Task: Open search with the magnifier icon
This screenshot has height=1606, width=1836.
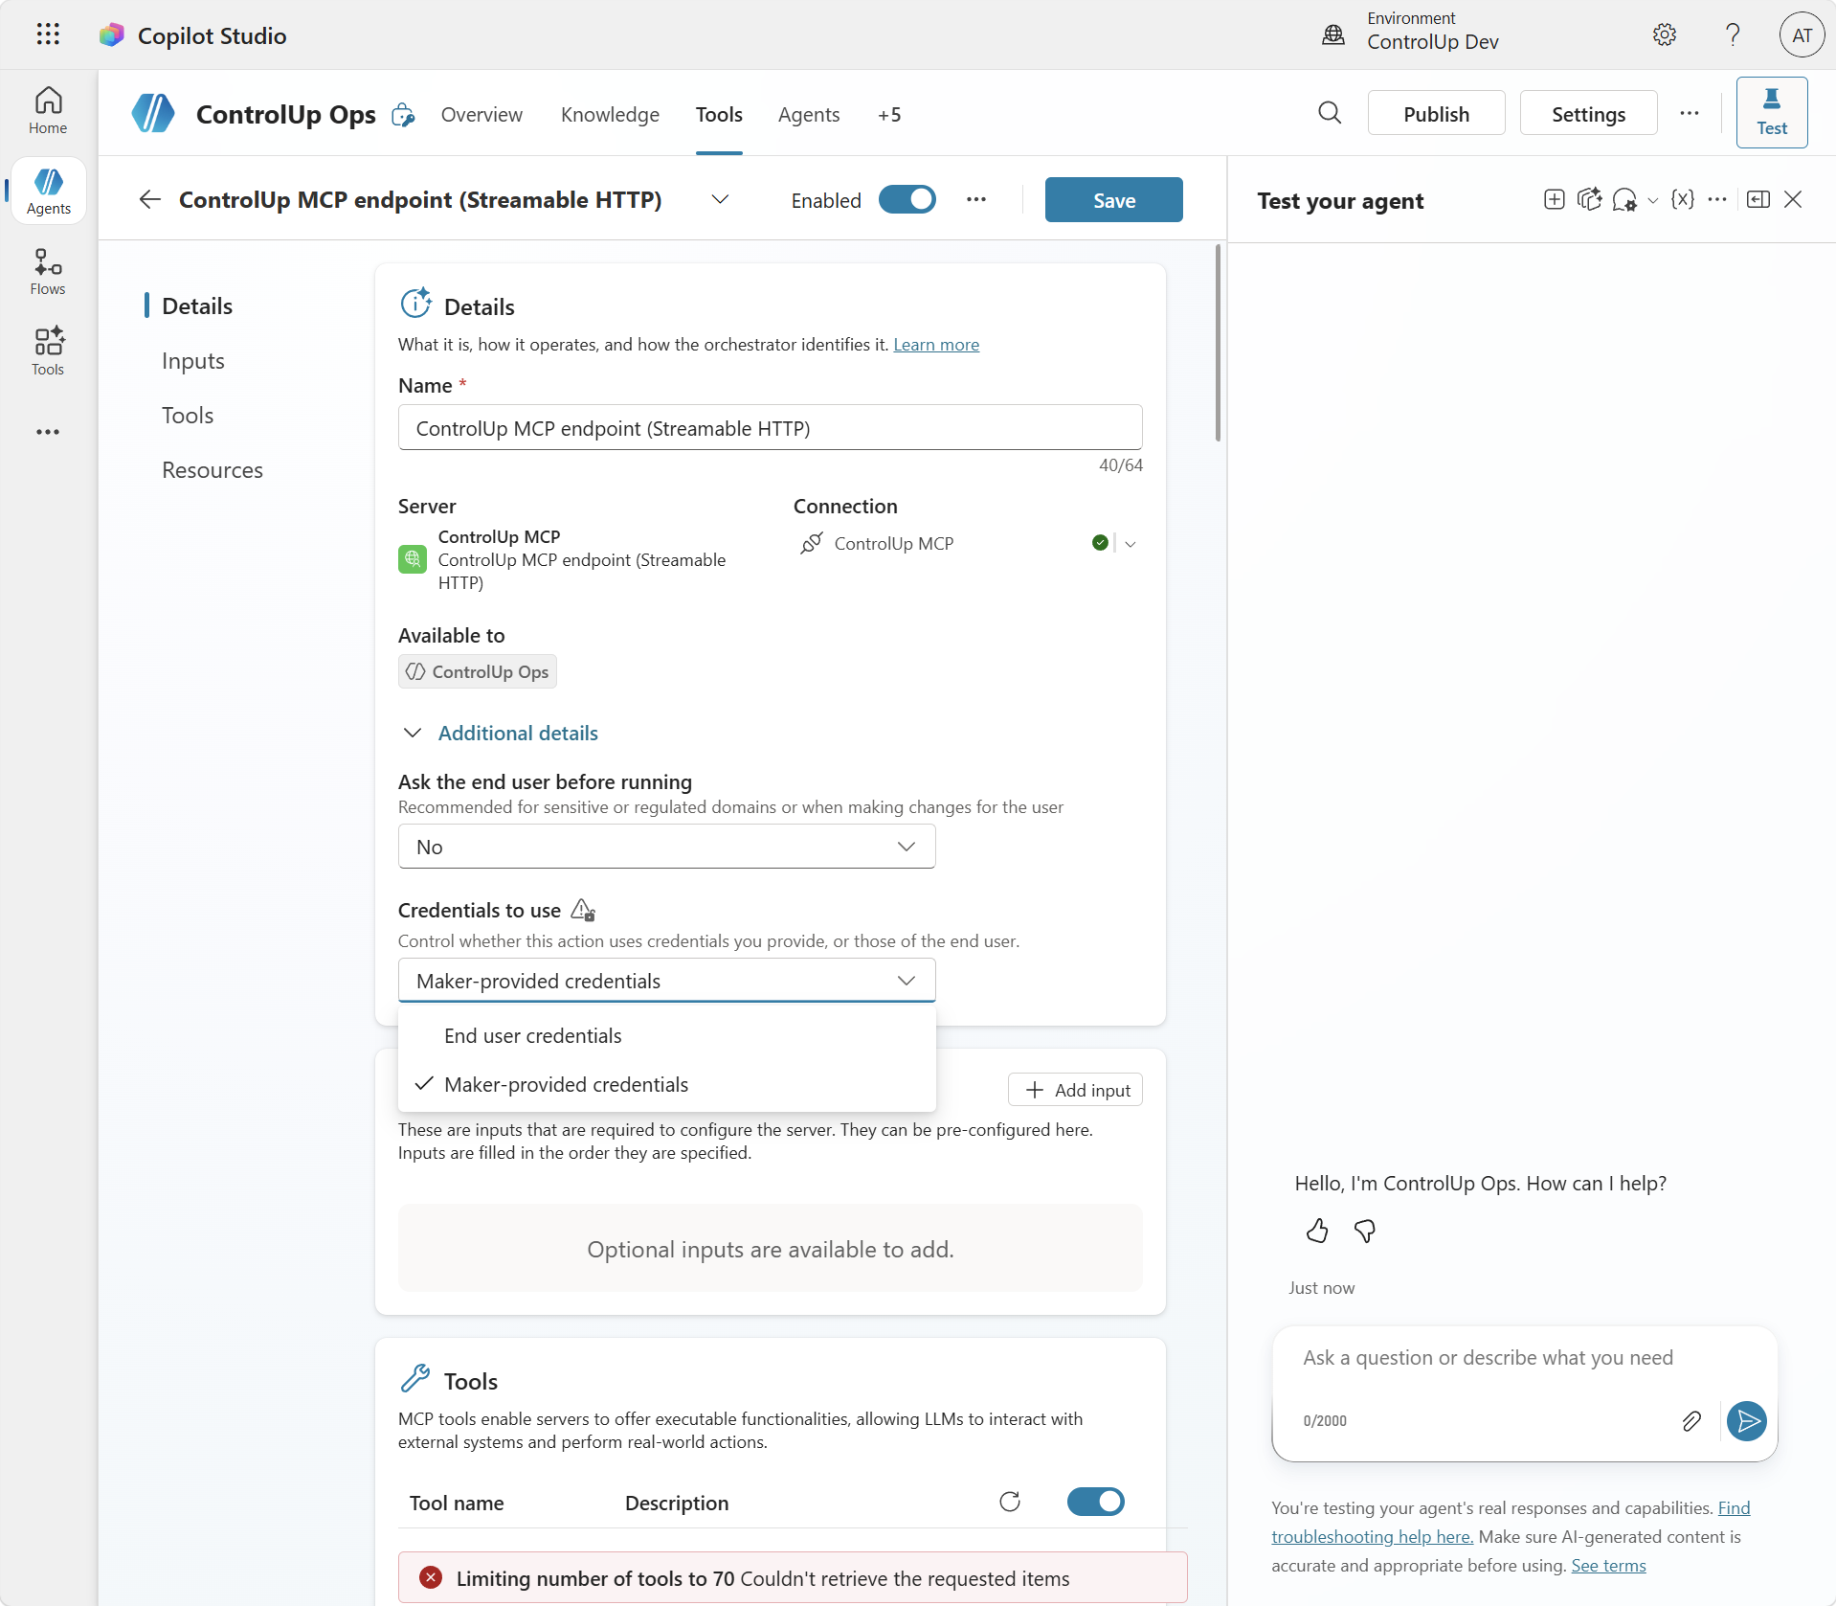Action: tap(1330, 113)
